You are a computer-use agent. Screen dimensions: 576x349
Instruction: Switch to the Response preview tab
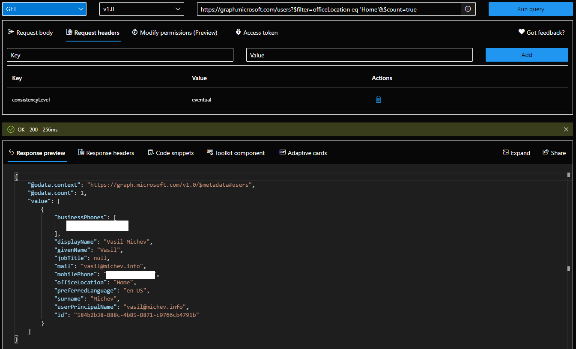point(37,153)
